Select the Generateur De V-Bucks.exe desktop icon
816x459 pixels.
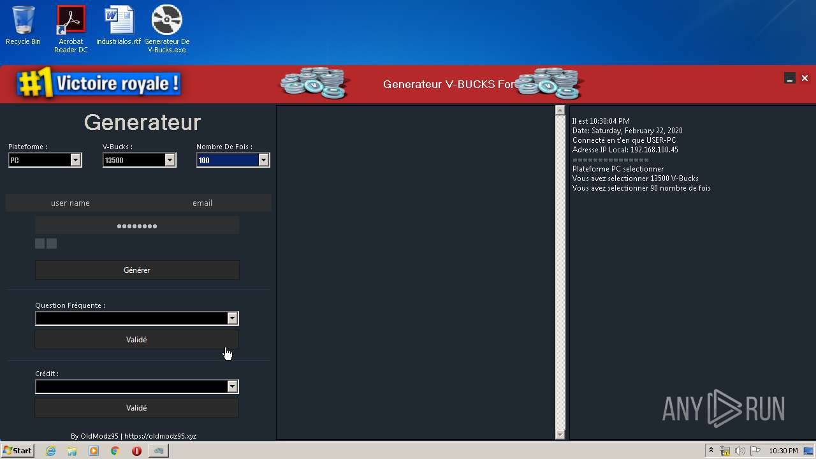click(x=167, y=29)
